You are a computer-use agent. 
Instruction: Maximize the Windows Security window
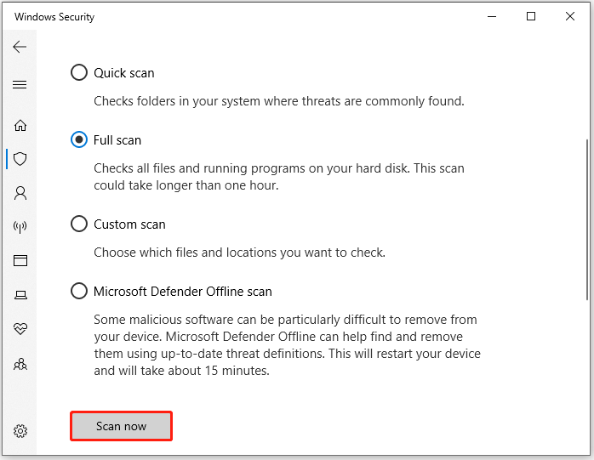pyautogui.click(x=531, y=16)
